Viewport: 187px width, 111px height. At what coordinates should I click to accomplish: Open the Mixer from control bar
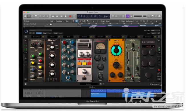coord(44,16)
